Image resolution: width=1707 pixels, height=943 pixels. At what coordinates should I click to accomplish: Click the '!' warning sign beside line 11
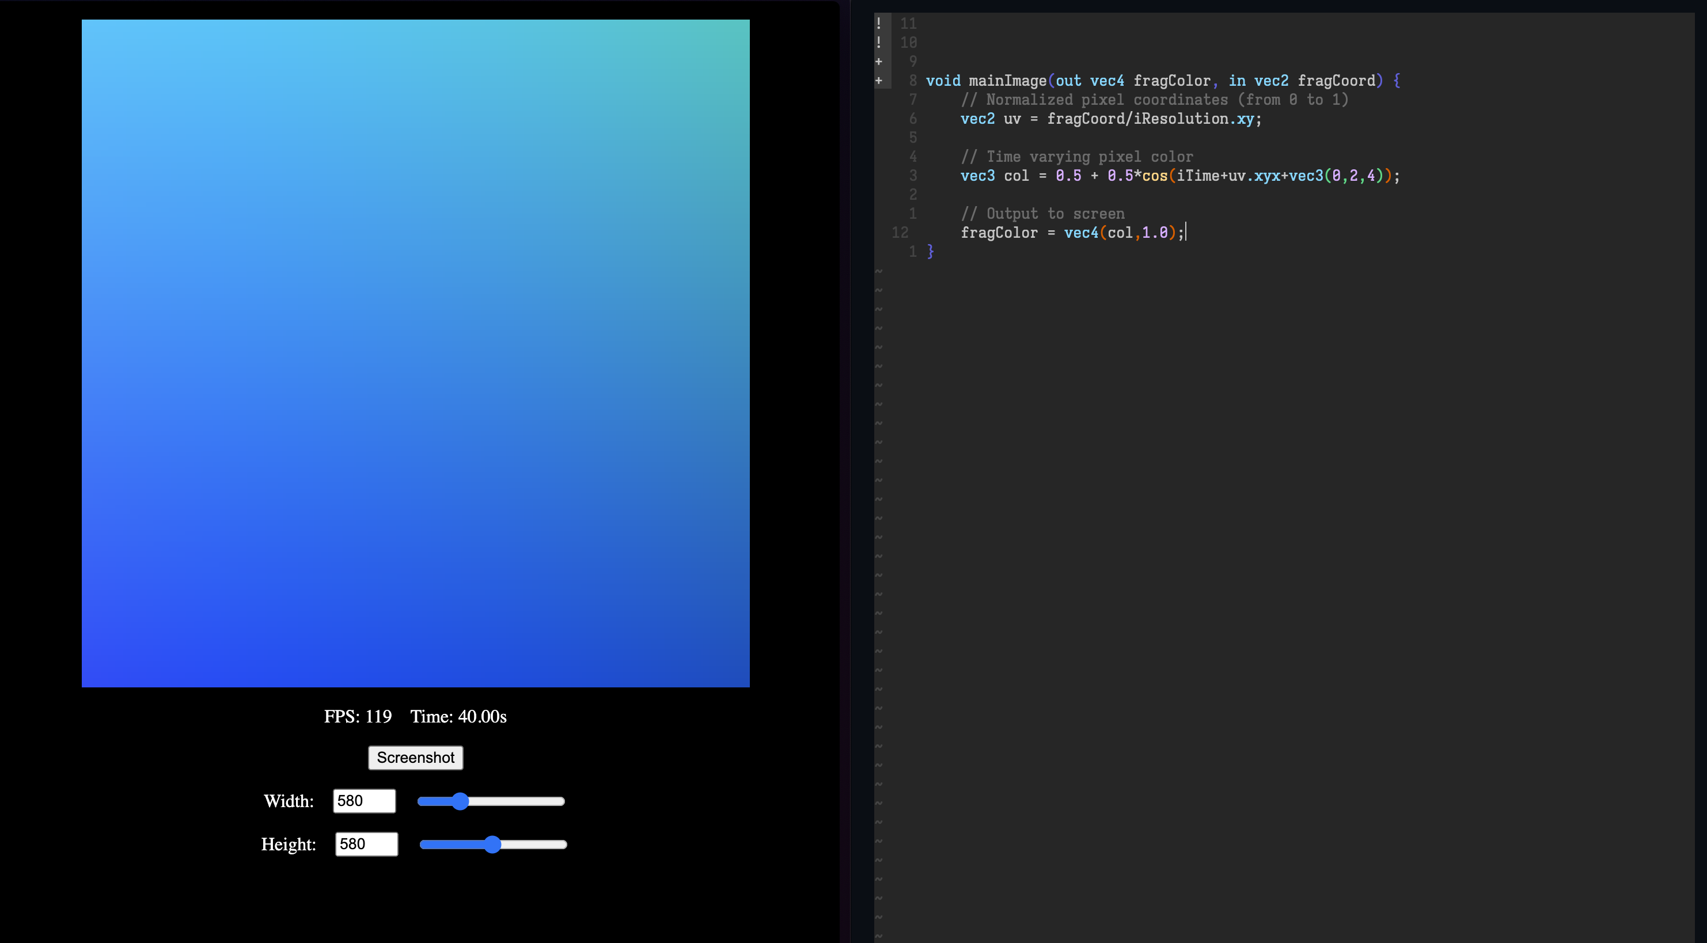tap(879, 22)
